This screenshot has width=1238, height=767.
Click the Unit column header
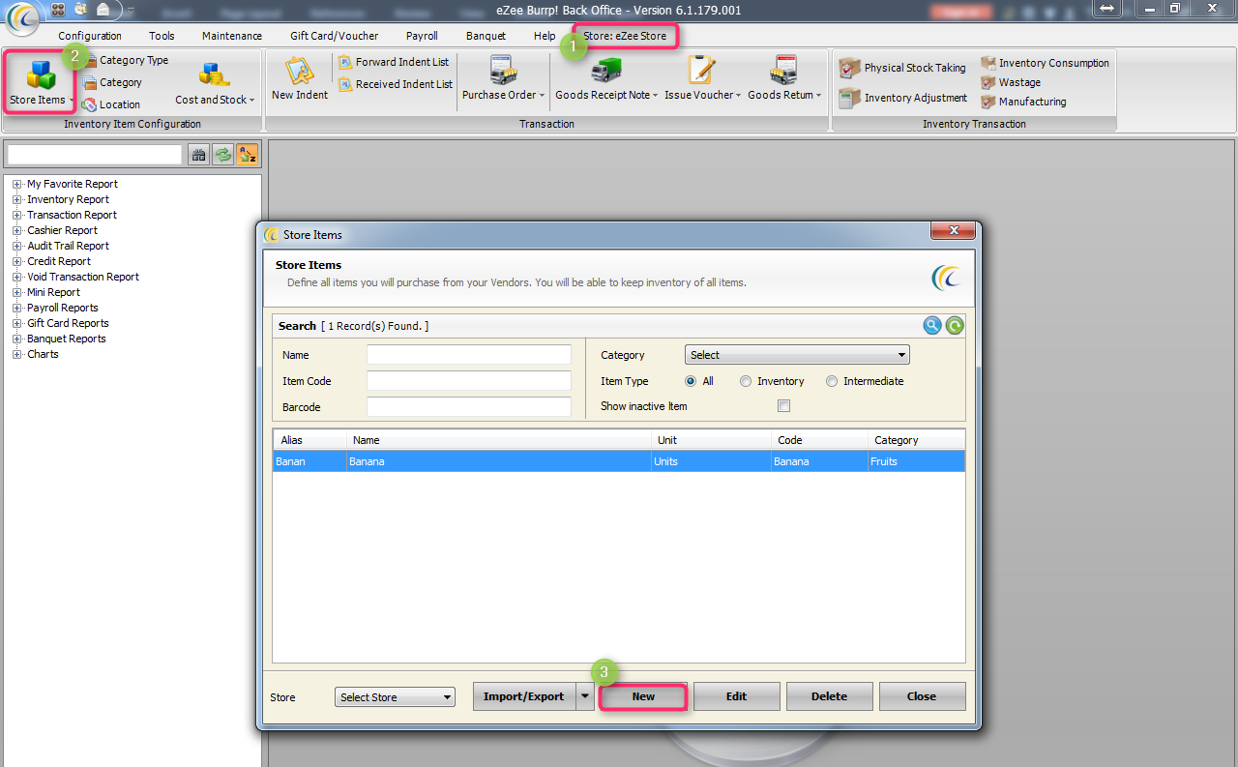point(713,440)
